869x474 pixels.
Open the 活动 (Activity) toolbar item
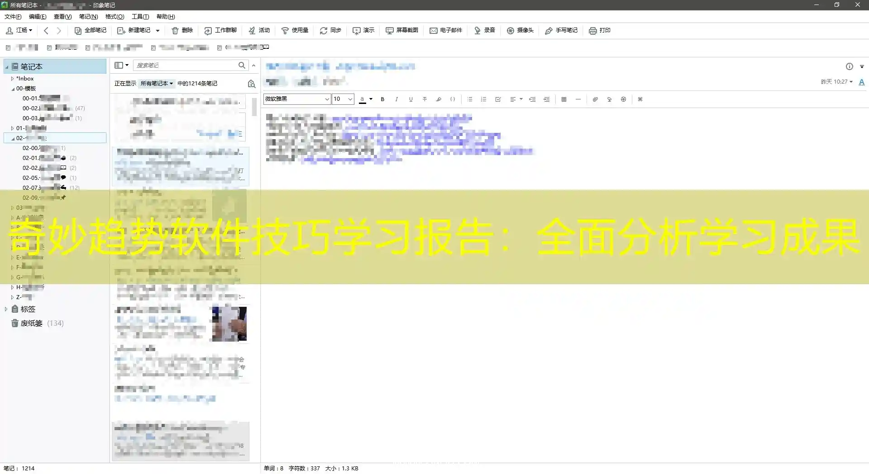coord(259,30)
